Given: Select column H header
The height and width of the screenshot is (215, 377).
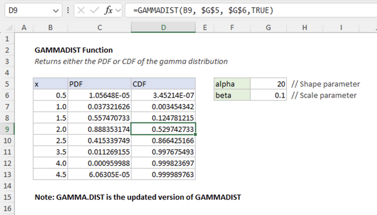Looking at the screenshot, I should point(304,28).
